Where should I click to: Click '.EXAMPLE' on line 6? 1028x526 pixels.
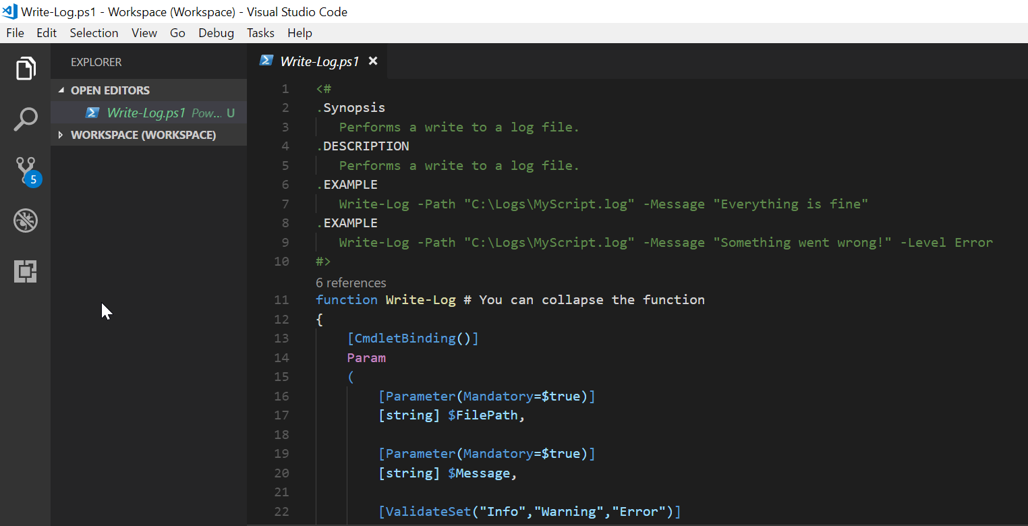[347, 185]
